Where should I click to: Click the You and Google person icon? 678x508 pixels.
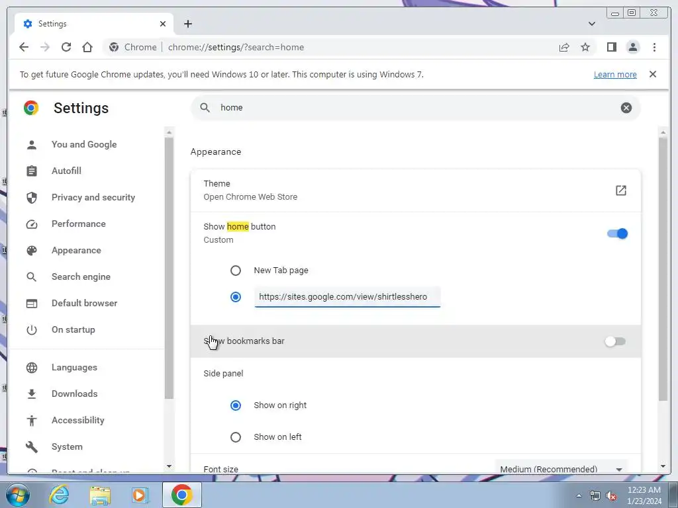pyautogui.click(x=32, y=145)
